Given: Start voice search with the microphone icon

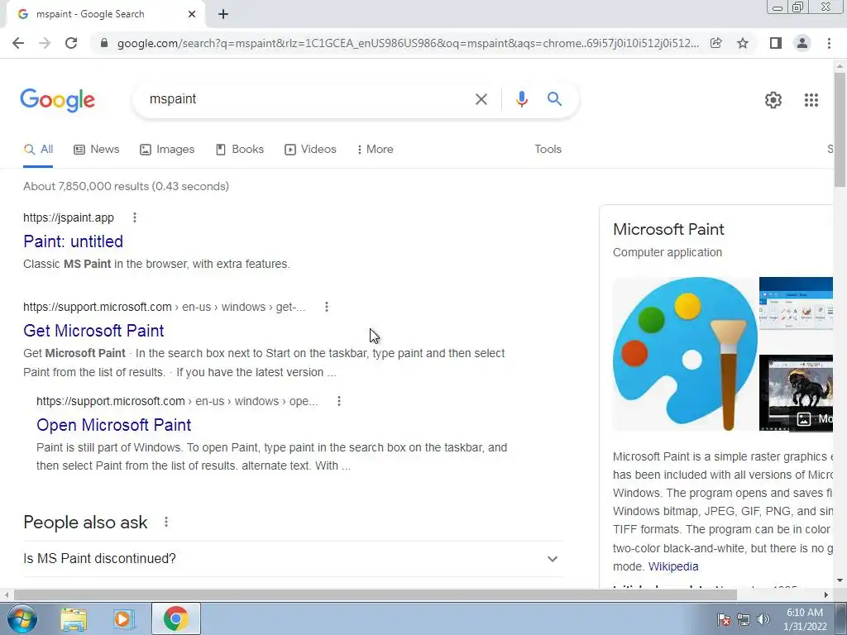Looking at the screenshot, I should click(521, 99).
